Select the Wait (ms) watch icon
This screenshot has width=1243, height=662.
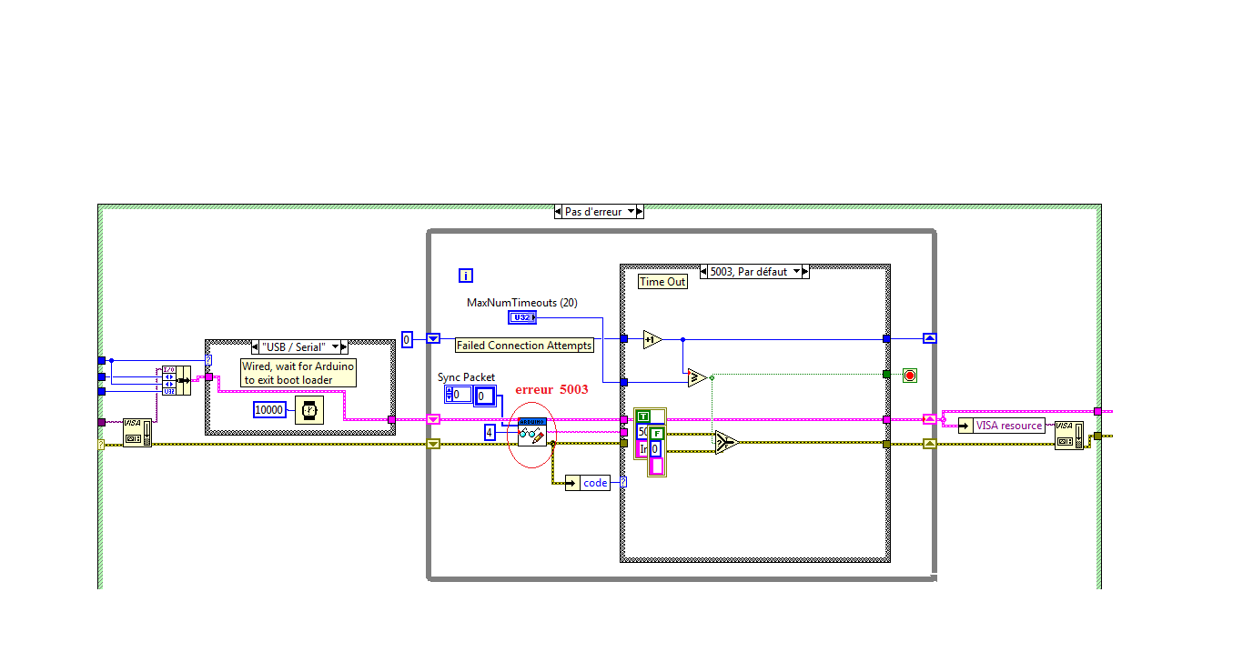pyautogui.click(x=309, y=410)
